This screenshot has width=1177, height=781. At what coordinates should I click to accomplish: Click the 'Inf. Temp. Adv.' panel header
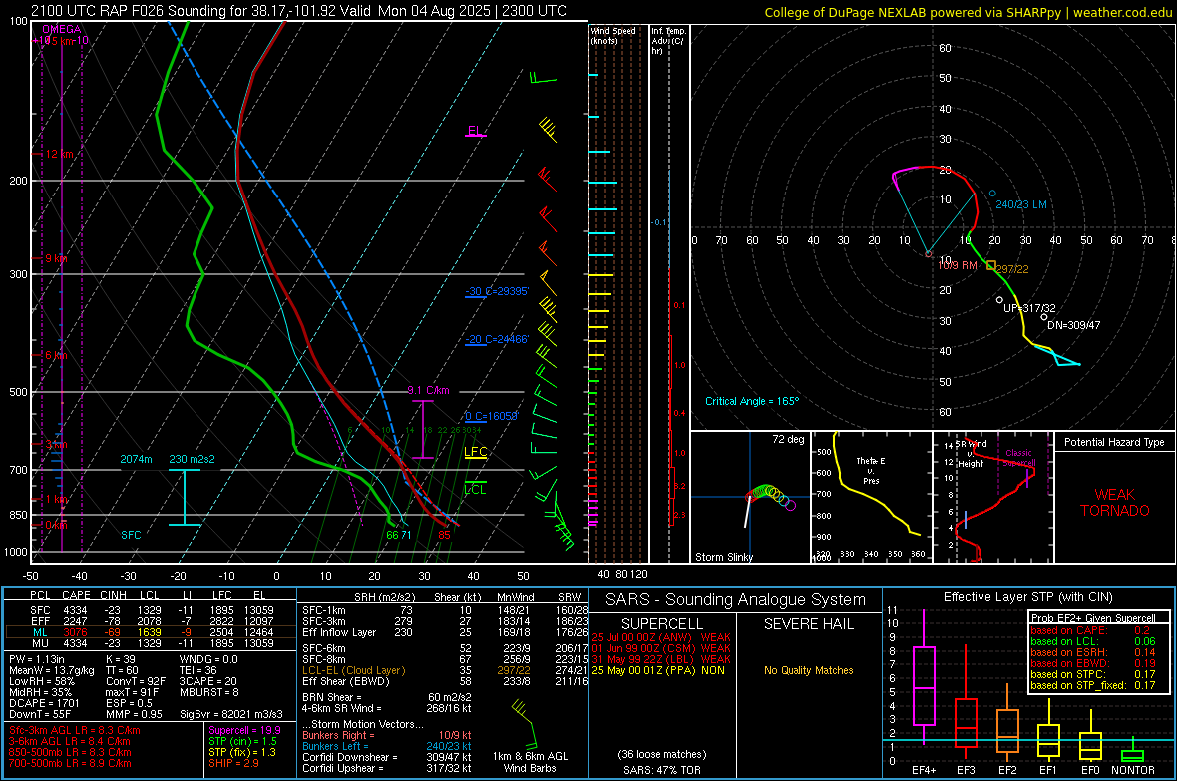(x=668, y=41)
